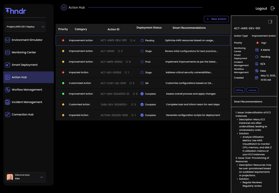Click Incident Management icon in details panel
Image resolution: width=279 pixels, height=193 pixels.
(x=256, y=64)
